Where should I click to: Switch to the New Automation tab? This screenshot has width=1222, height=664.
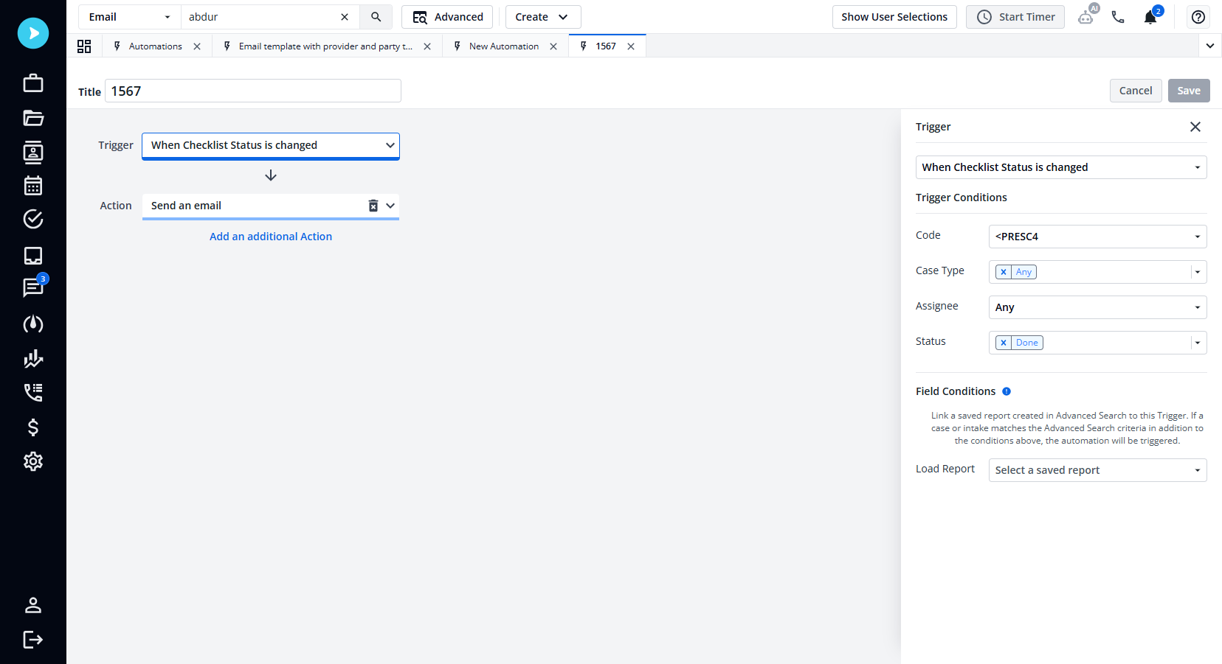505,46
